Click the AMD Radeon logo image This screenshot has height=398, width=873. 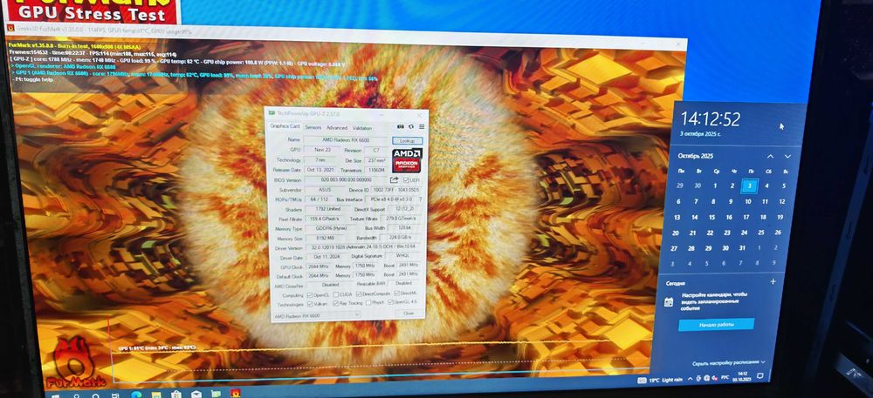[x=407, y=160]
